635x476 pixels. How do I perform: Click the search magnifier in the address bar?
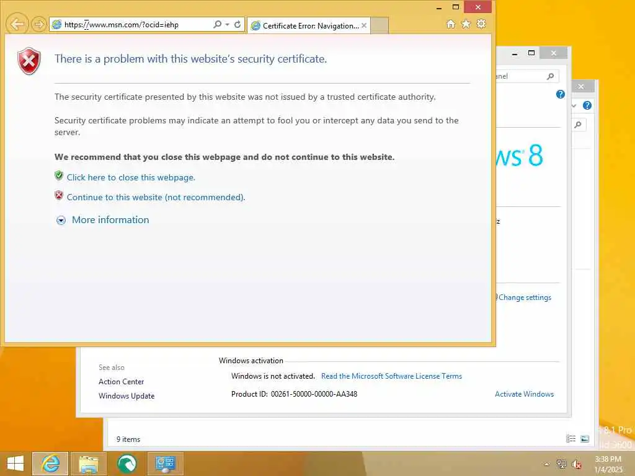tap(218, 24)
